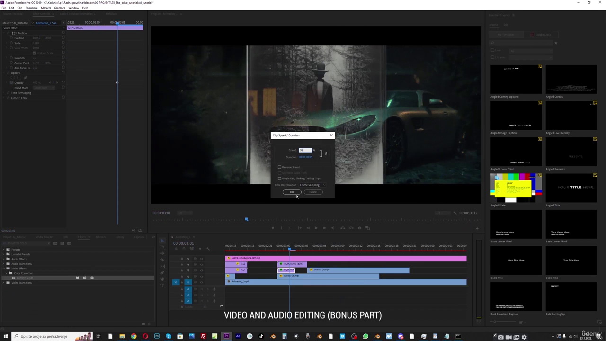Open Photoshop from the taskbar
The width and height of the screenshot is (606, 341).
point(157,336)
